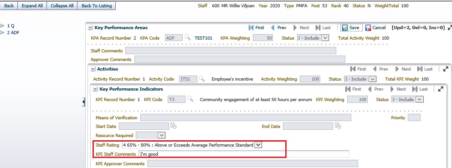This screenshot has height=168, width=452.
Task: Open Start Date calendar picker
Action: [173, 126]
